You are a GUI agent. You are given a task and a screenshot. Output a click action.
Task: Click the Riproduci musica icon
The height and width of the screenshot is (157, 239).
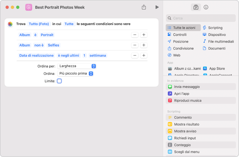(x=170, y=101)
